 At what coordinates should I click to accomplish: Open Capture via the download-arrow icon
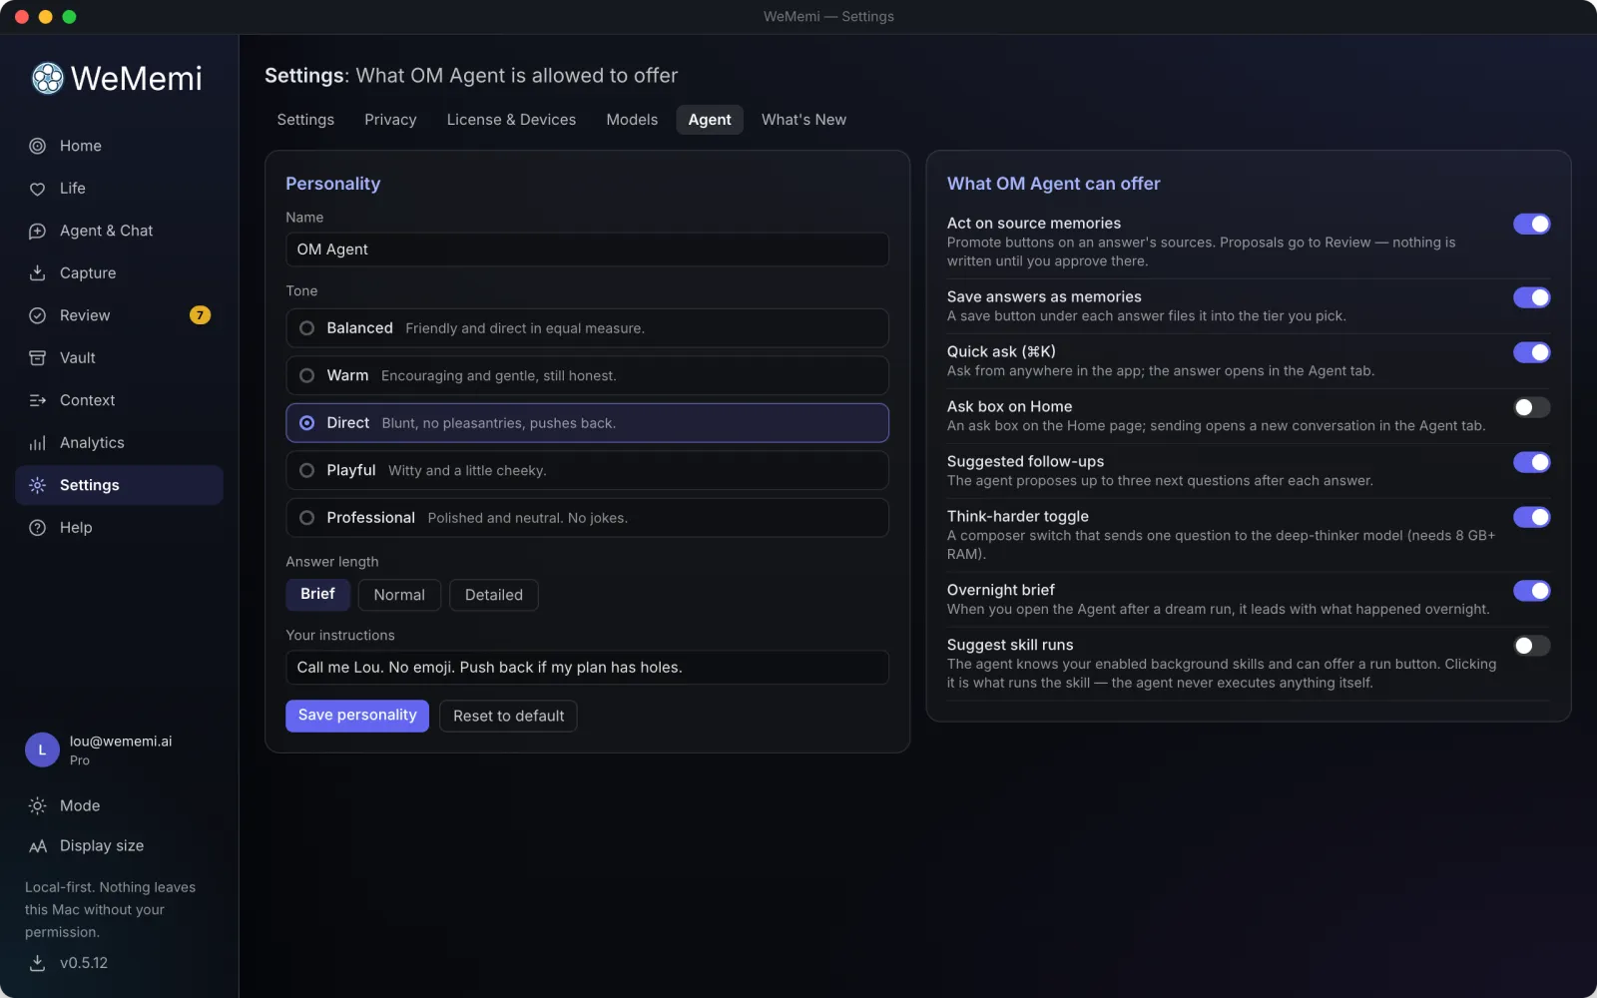(x=38, y=273)
